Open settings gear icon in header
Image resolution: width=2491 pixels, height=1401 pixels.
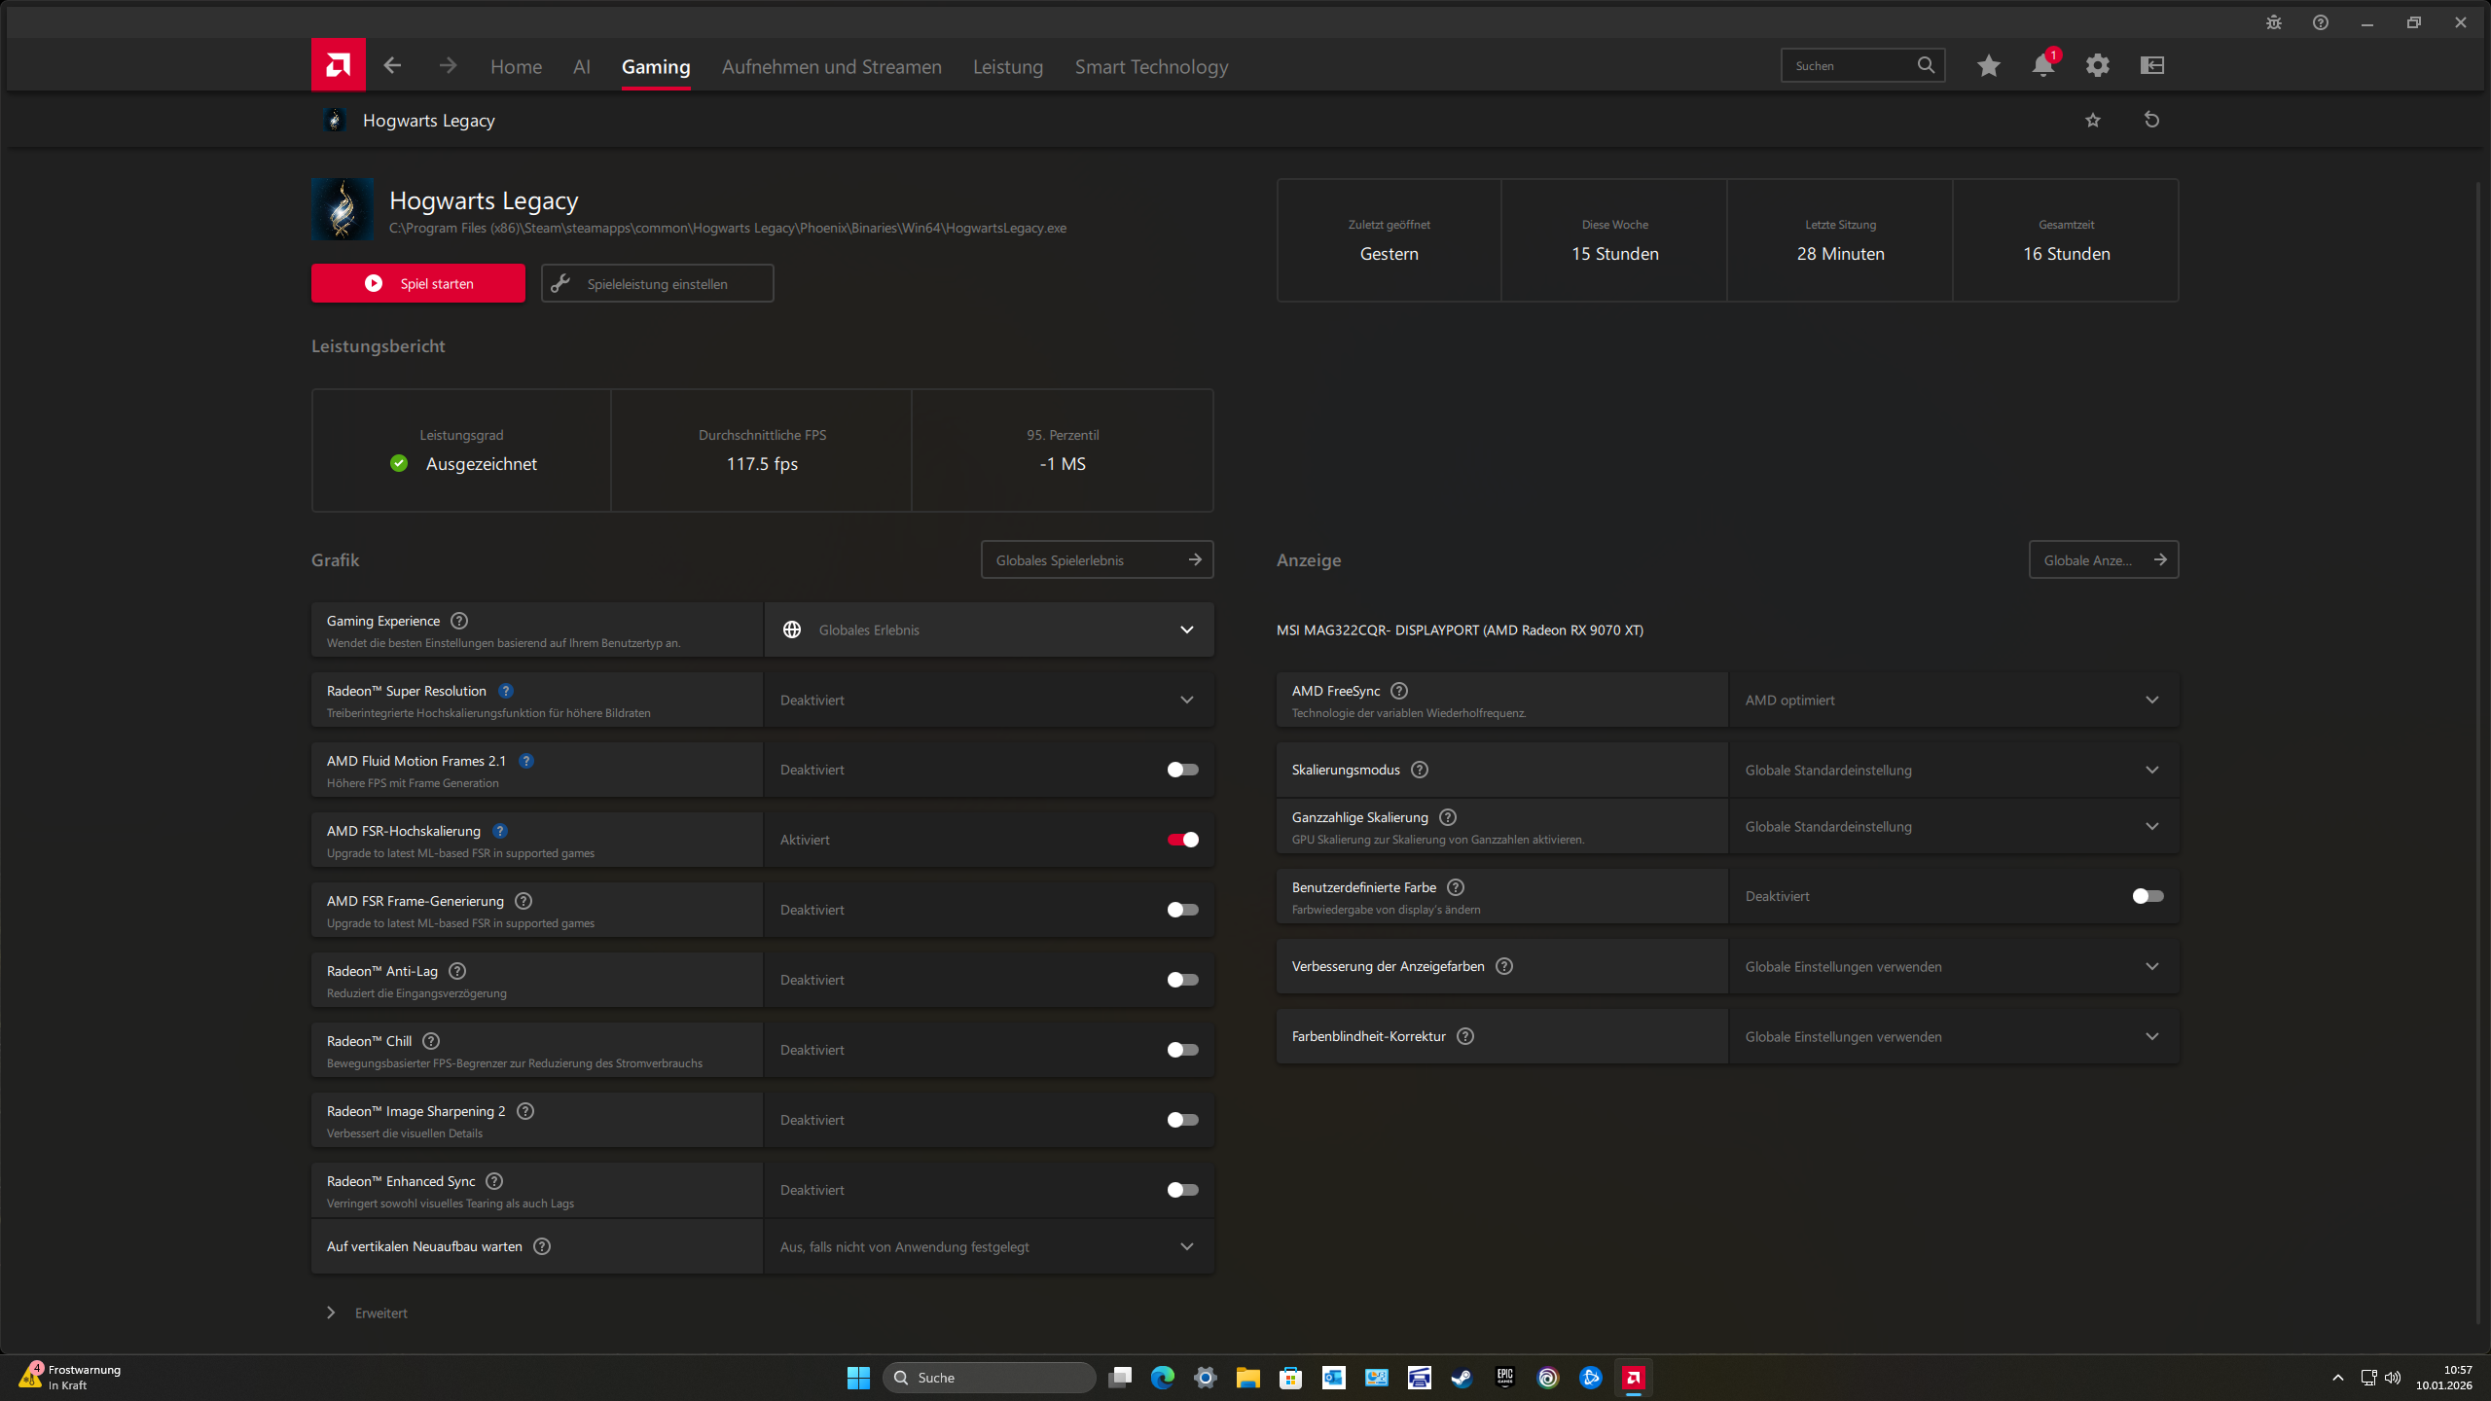[x=2097, y=65]
